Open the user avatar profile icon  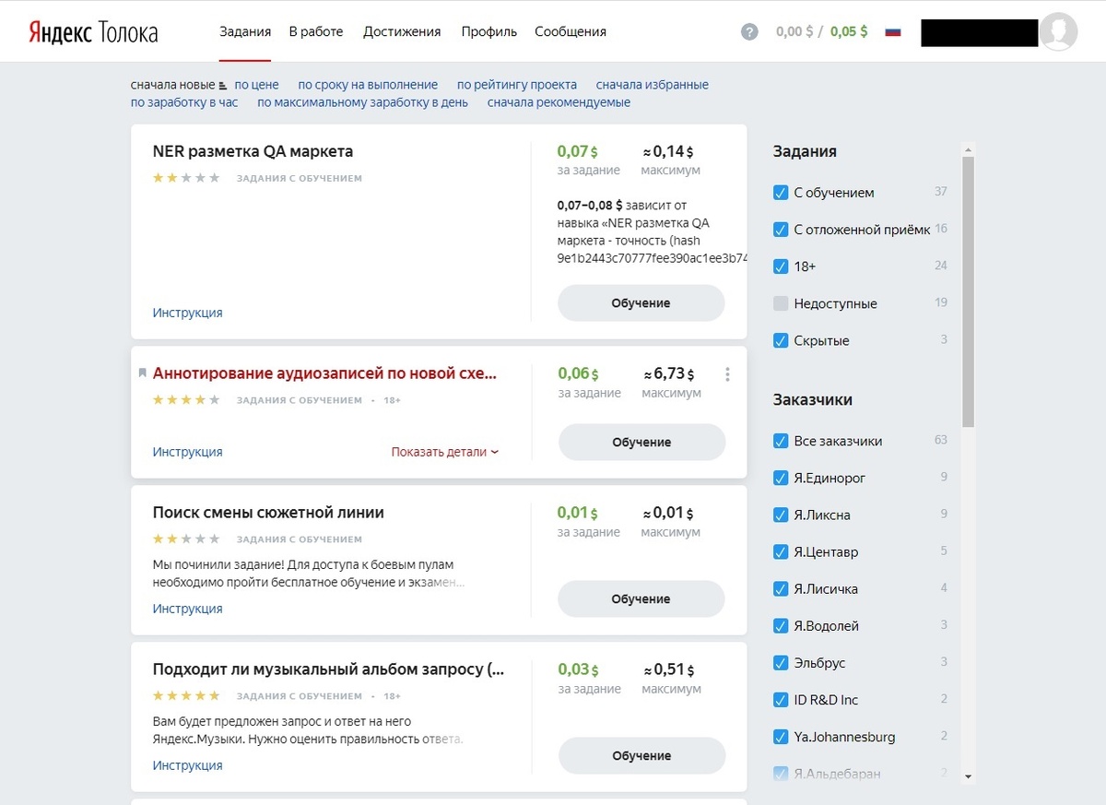coord(1057,32)
